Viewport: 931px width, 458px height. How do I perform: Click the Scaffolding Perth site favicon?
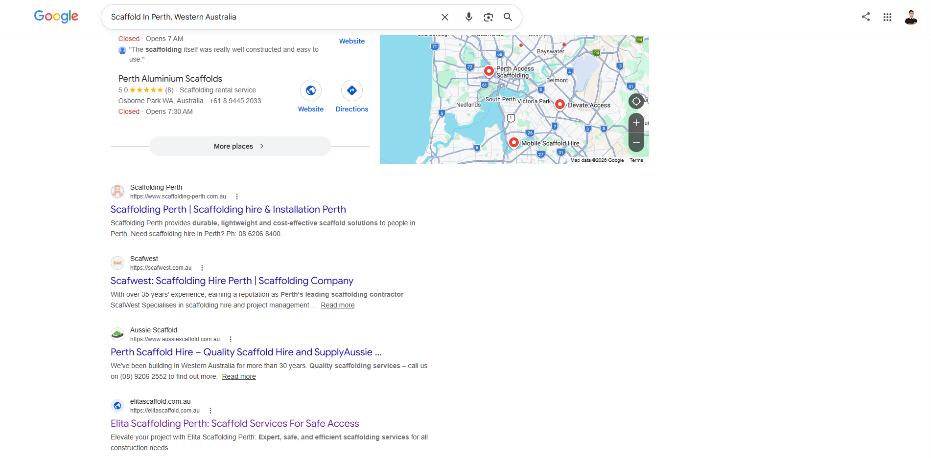click(117, 192)
